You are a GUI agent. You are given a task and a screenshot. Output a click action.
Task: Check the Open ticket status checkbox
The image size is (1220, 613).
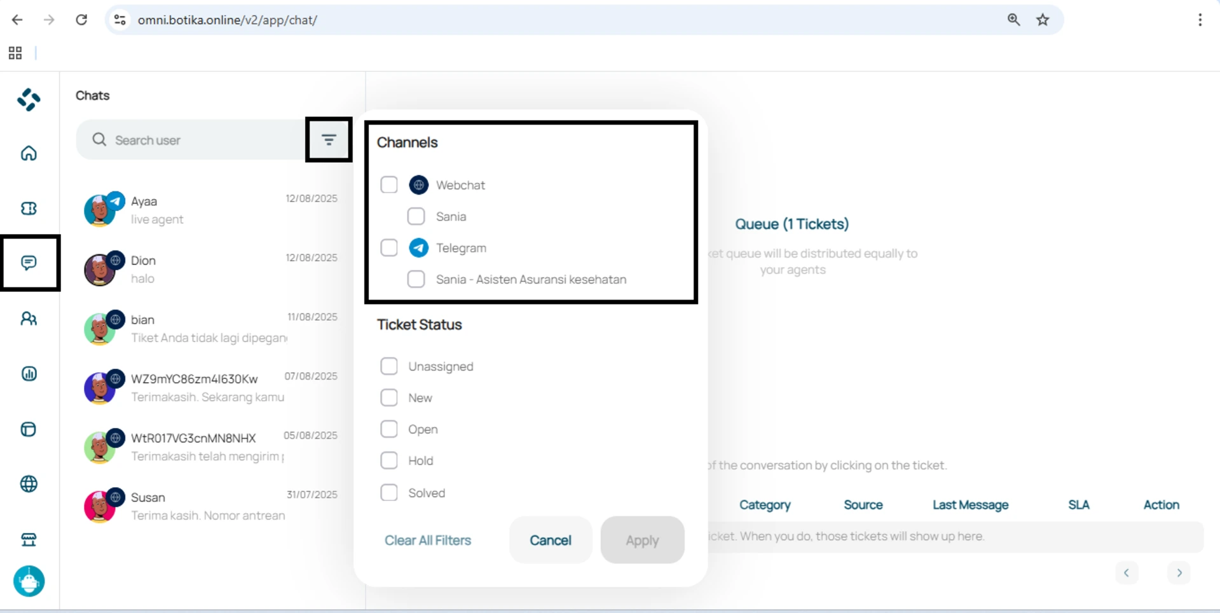389,429
